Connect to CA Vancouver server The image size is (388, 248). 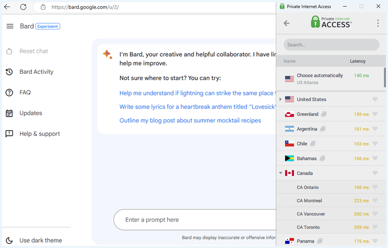point(331,214)
